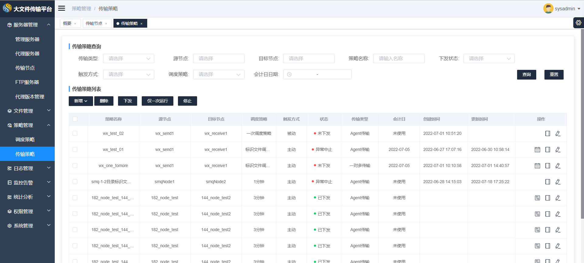Open the 传输类型 dropdown
Image resolution: width=584 pixels, height=263 pixels.
point(129,59)
